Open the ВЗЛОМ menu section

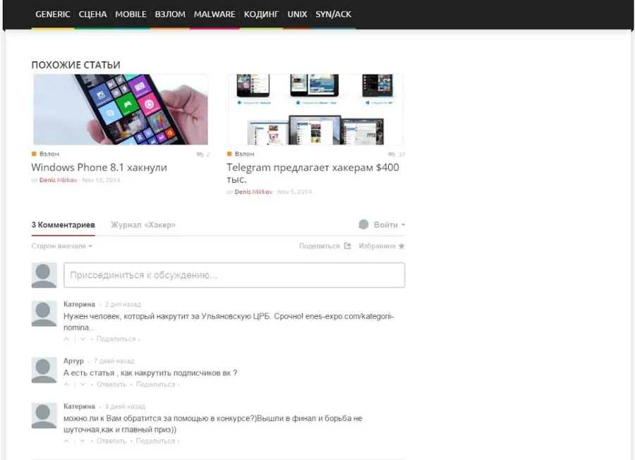pyautogui.click(x=170, y=14)
